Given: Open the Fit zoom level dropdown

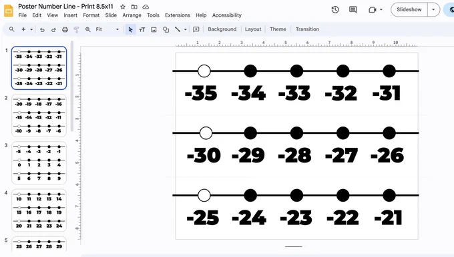Looking at the screenshot, I should (x=107, y=29).
